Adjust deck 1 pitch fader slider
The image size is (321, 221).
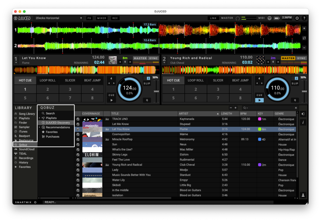coord(155,91)
